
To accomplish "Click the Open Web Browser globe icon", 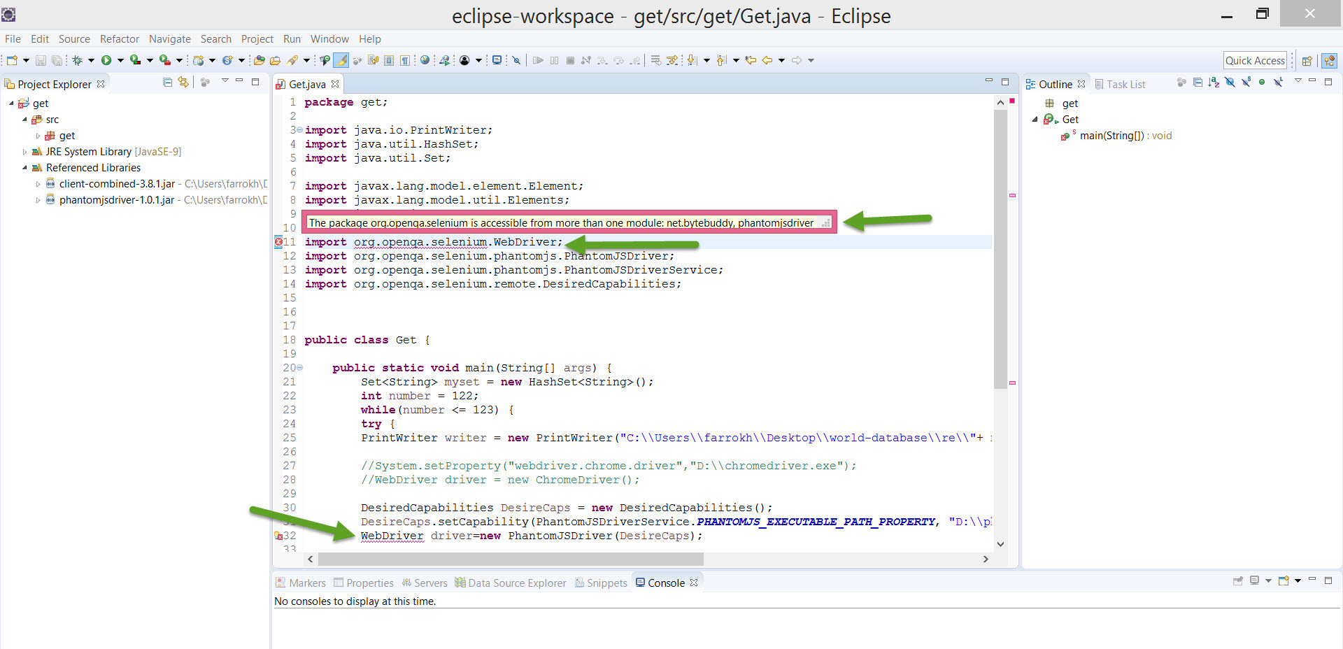I will [425, 60].
